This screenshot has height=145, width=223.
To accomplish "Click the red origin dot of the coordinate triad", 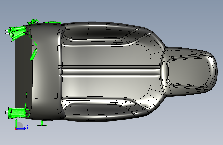I will pos(16,129).
